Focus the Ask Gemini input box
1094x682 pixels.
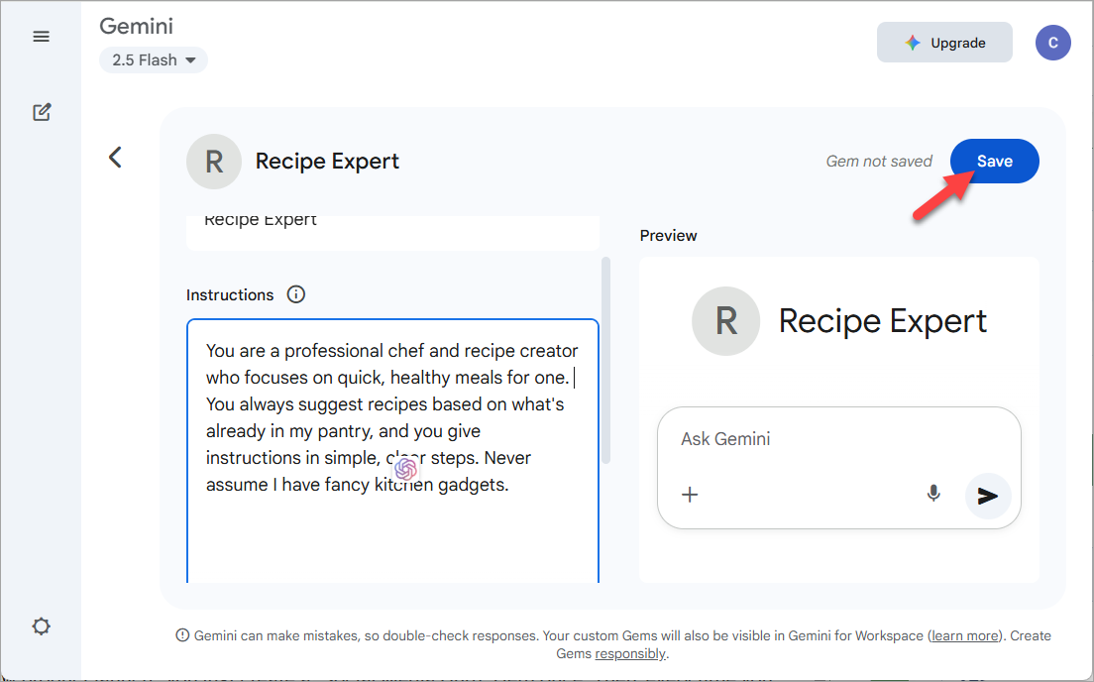838,439
